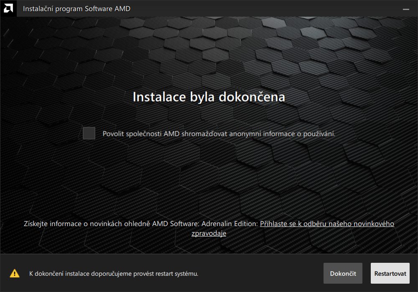Click the yellow warning triangle icon
Screen dimensions: 418x292
[15, 274]
